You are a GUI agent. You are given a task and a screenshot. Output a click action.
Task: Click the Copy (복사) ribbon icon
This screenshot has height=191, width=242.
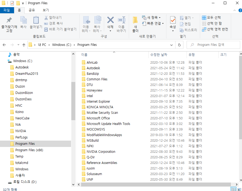24,20
